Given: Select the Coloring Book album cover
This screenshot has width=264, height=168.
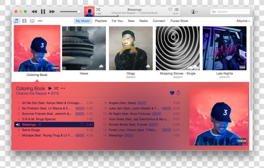Looking at the screenshot, I should pos(37,48).
